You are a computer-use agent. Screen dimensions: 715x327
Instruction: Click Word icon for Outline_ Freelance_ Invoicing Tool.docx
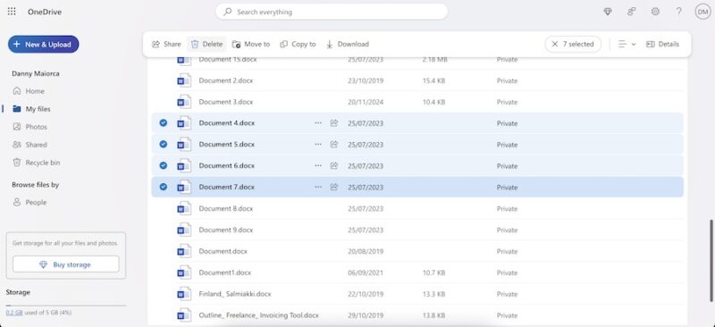click(184, 315)
